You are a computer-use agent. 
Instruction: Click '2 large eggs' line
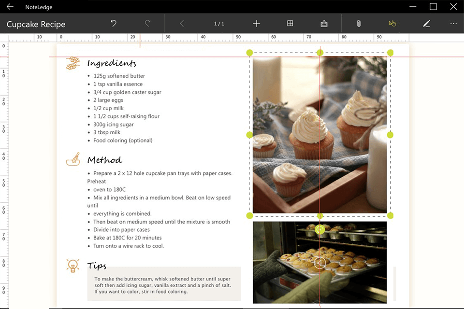(108, 100)
